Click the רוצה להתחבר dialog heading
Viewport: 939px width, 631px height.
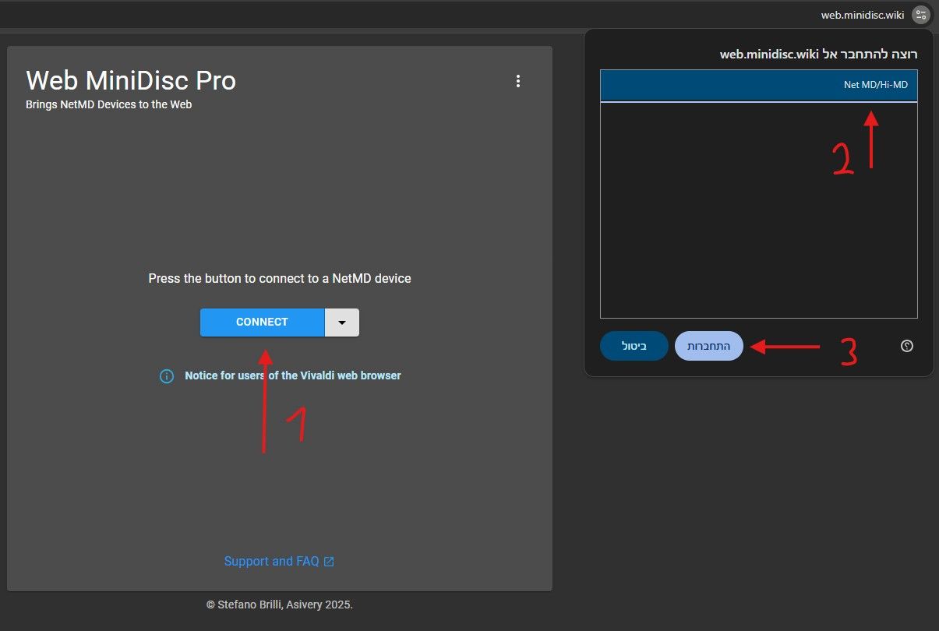(x=818, y=54)
